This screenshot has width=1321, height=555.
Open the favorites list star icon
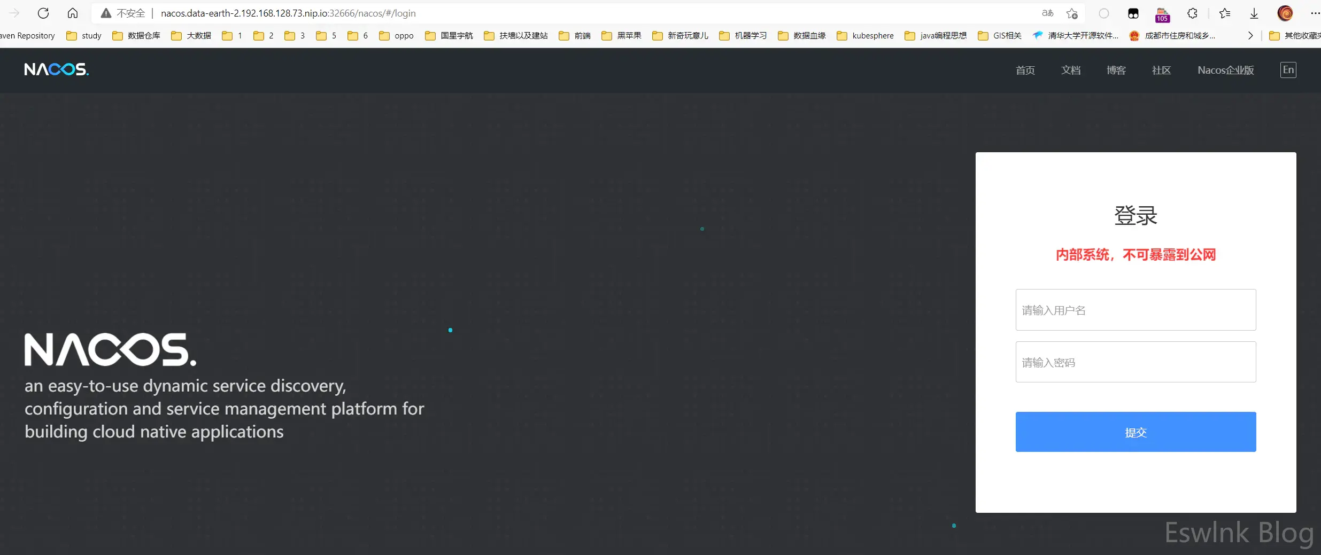[1225, 13]
